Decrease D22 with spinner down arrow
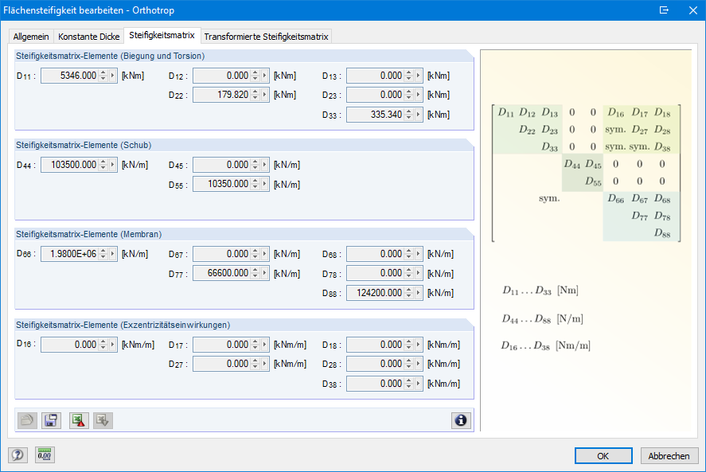This screenshot has width=706, height=472. tap(255, 99)
